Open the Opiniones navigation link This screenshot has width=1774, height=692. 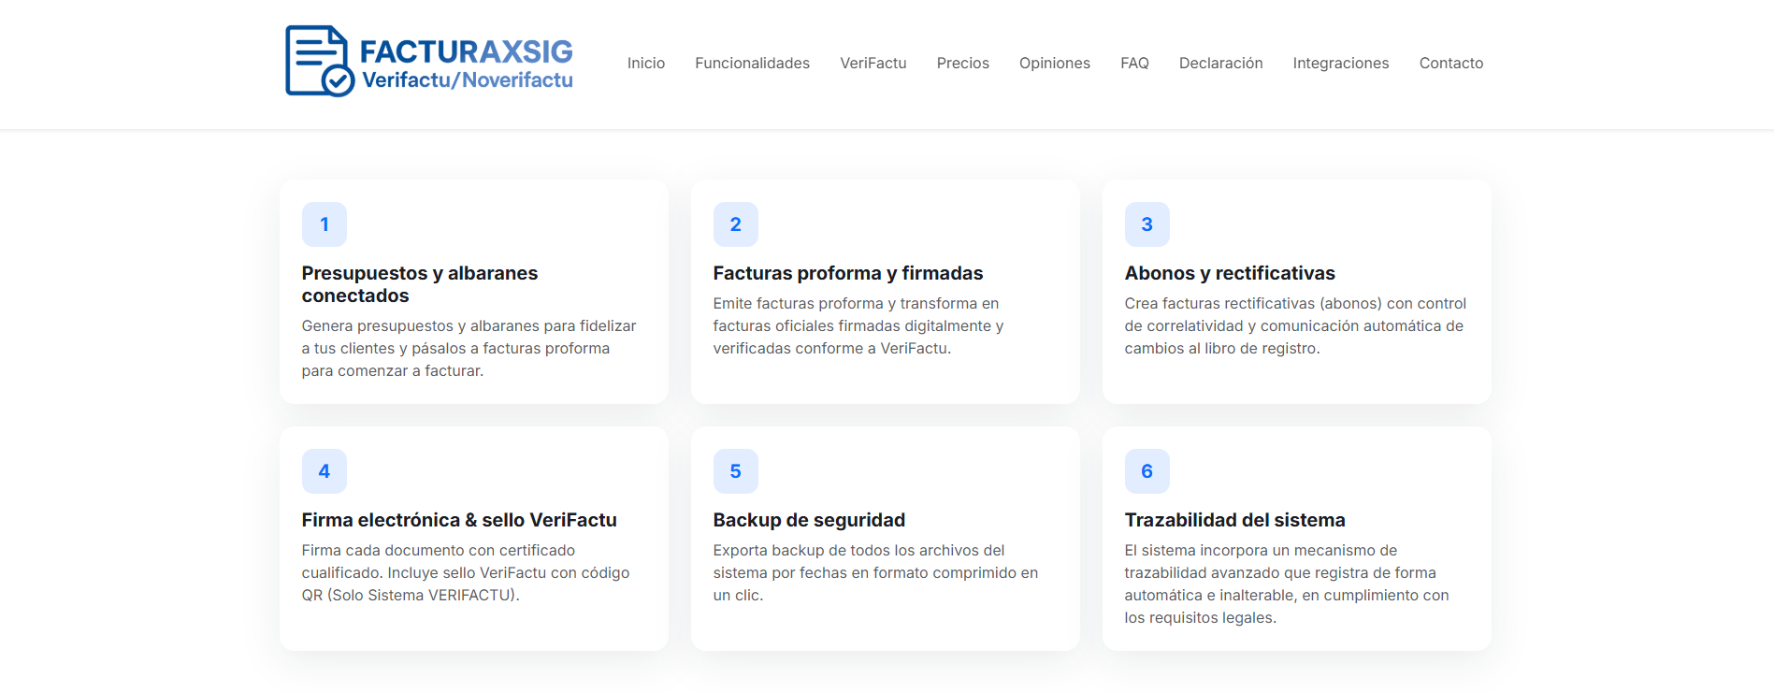(1054, 64)
